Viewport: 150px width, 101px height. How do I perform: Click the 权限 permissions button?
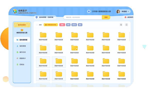pos(68,25)
